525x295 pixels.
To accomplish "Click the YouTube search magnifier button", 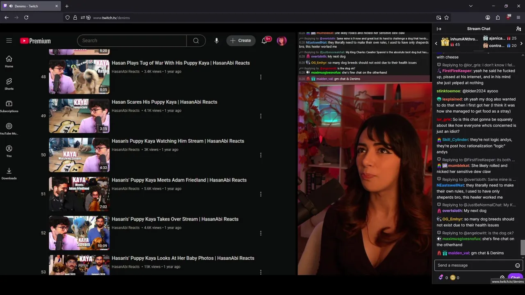I will point(196,41).
